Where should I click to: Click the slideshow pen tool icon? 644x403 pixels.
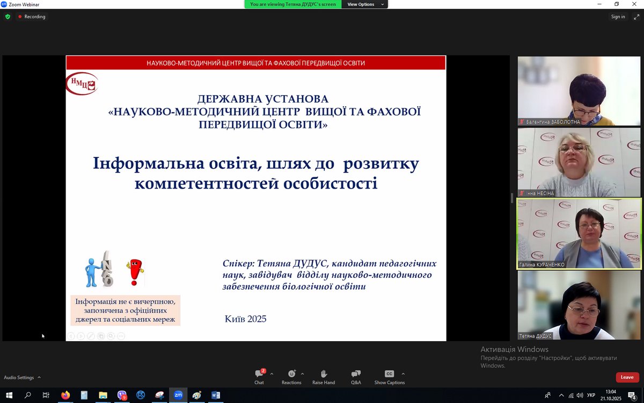pos(91,336)
